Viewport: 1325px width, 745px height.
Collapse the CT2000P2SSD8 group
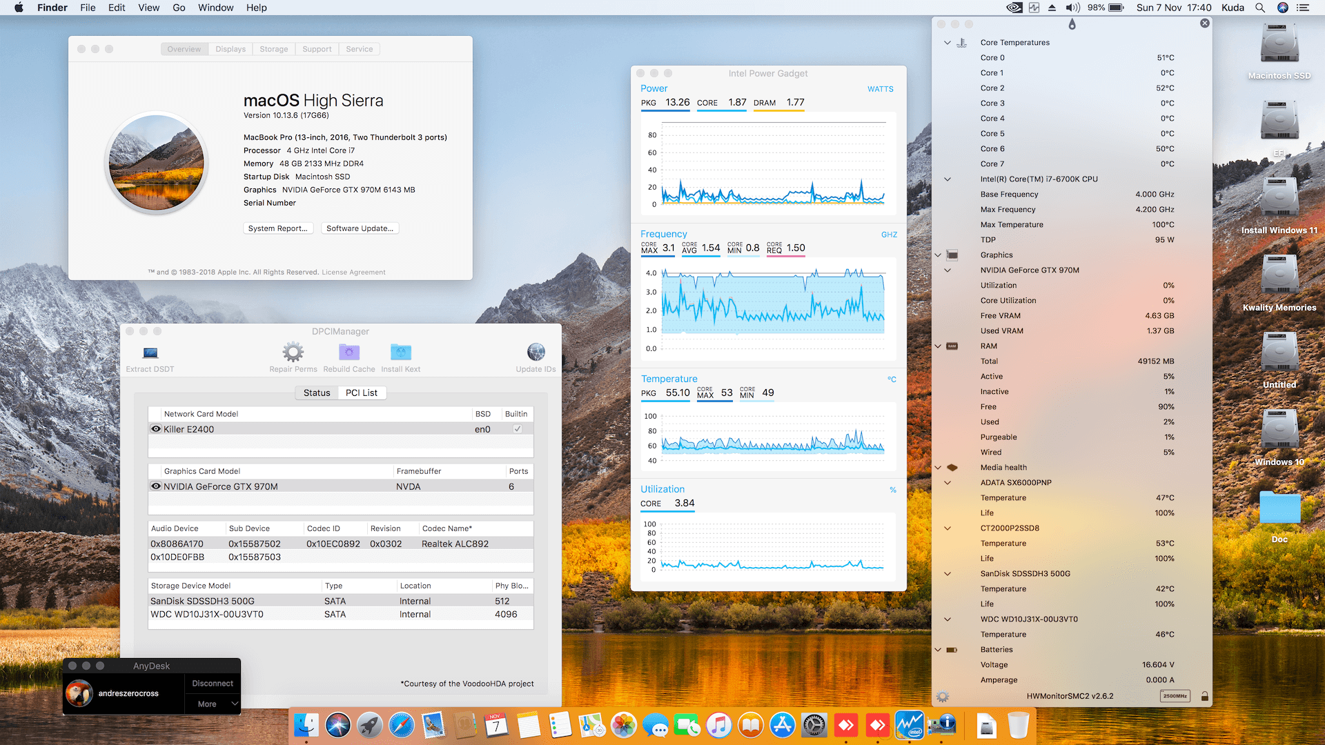[948, 528]
